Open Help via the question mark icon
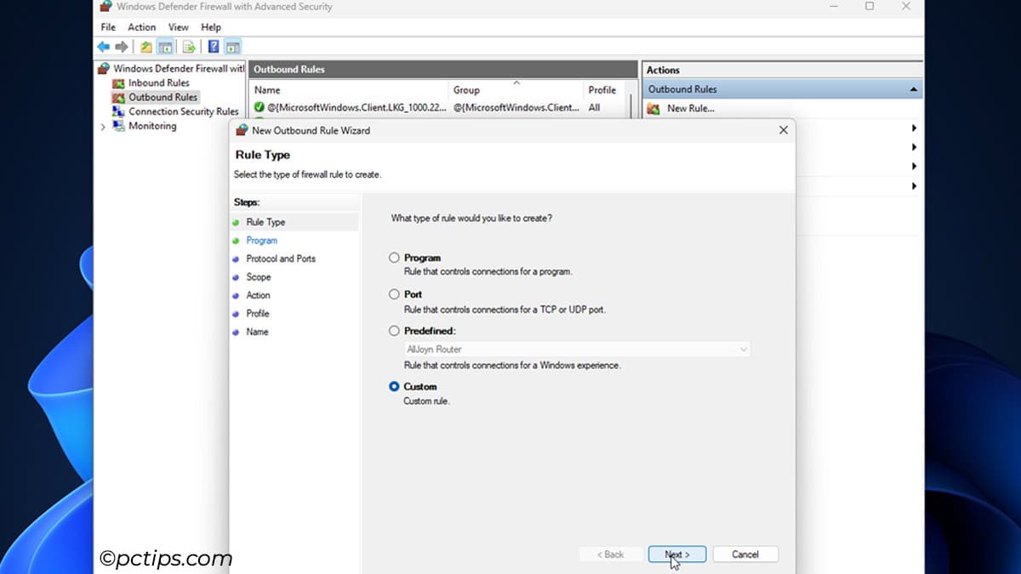Image resolution: width=1021 pixels, height=574 pixels. click(214, 47)
